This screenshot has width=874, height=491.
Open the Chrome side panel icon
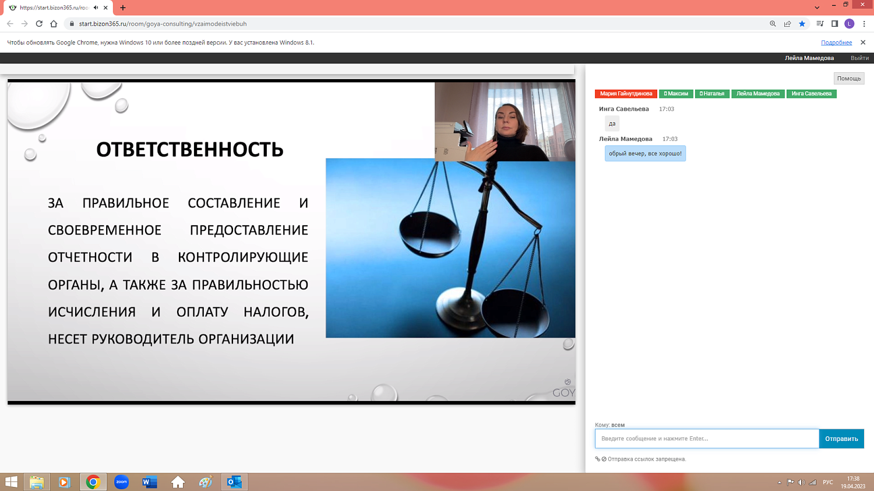pos(834,24)
